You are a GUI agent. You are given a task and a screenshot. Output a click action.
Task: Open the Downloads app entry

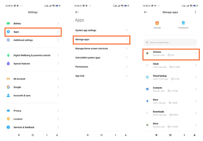(x=170, y=113)
